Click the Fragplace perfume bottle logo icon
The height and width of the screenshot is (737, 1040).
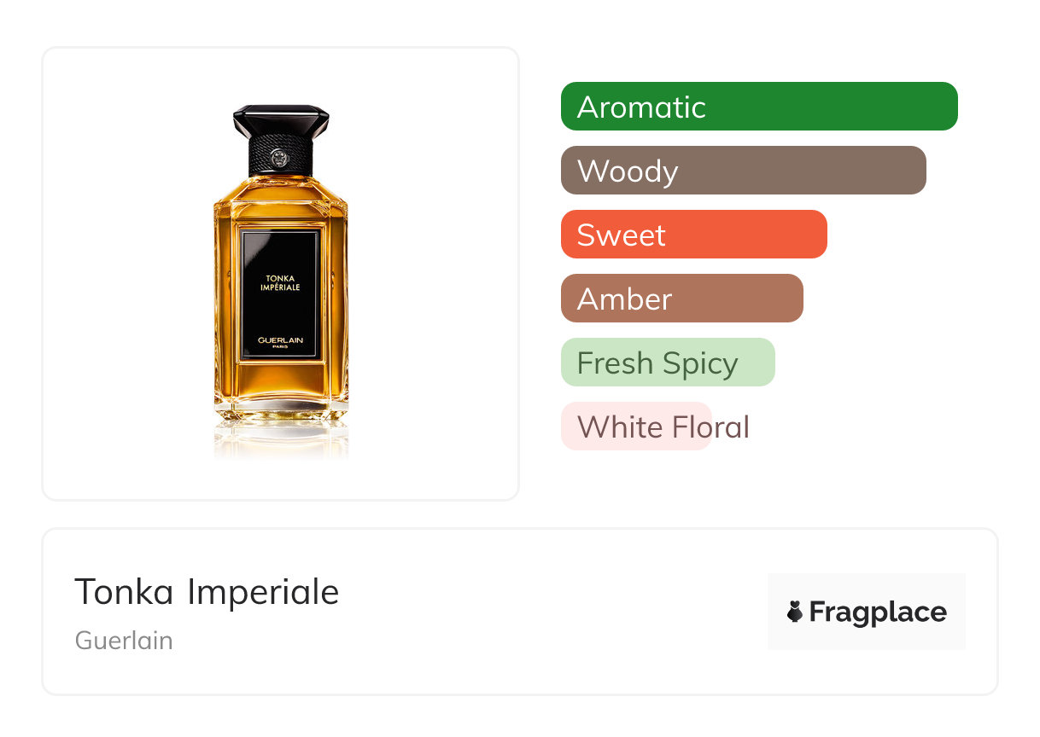(795, 612)
